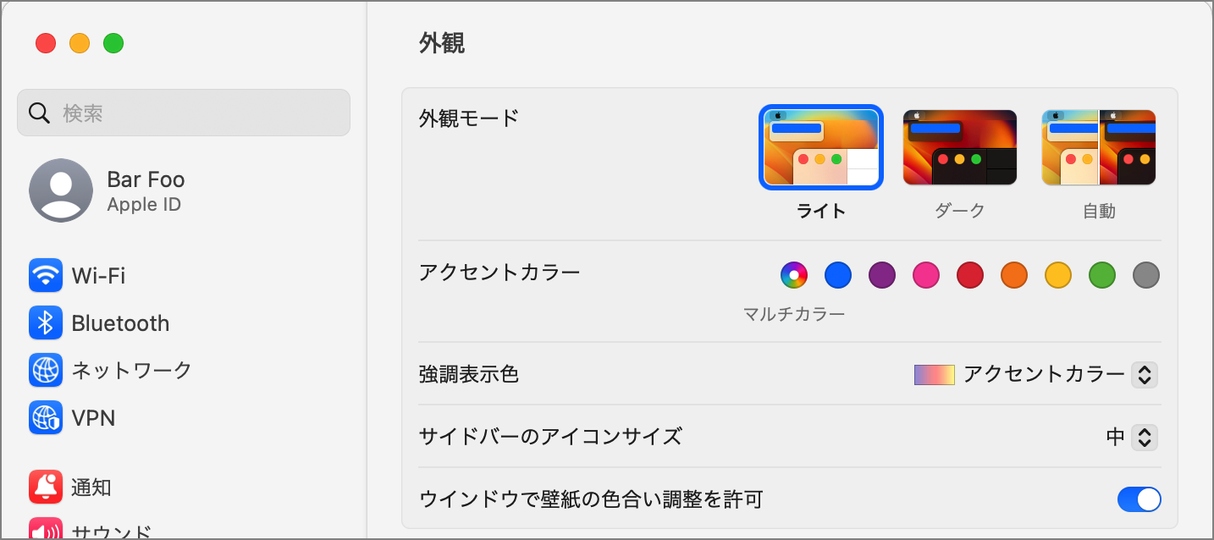1214x540 pixels.
Task: Choose the green accent color
Action: (x=1101, y=274)
